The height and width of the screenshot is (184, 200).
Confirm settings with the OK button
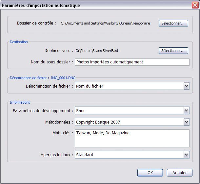coord(150,173)
